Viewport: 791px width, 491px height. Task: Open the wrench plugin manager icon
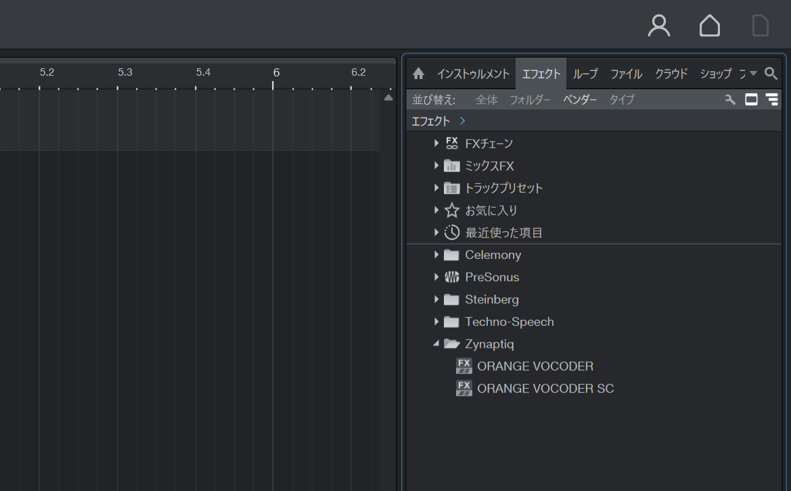730,100
